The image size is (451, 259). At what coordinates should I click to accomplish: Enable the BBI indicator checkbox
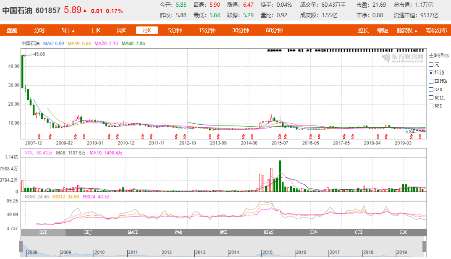click(x=431, y=106)
